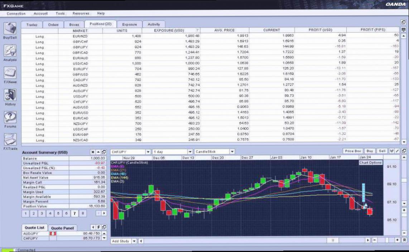Open the Connection menu
This screenshot has width=409, height=252.
(x=16, y=14)
